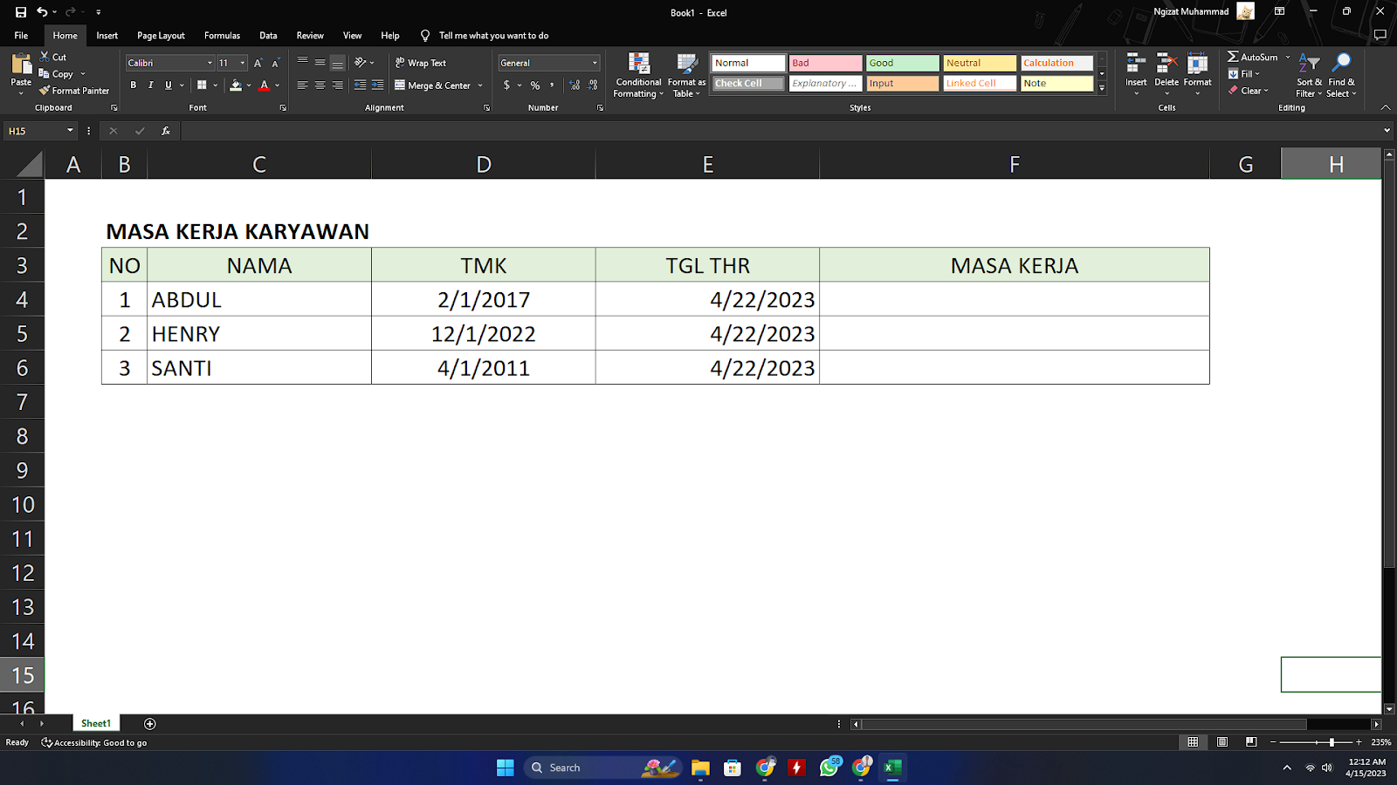Image resolution: width=1397 pixels, height=785 pixels.
Task: Toggle Align Right
Action: click(x=337, y=85)
